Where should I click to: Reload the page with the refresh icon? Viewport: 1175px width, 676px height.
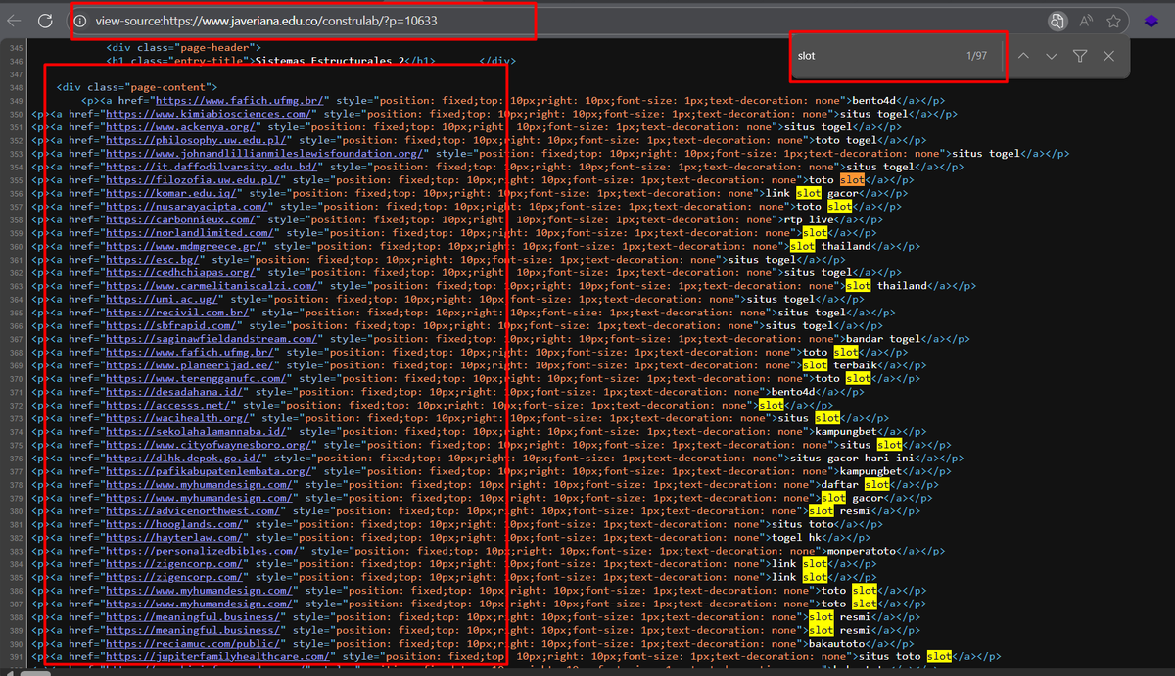click(x=45, y=21)
